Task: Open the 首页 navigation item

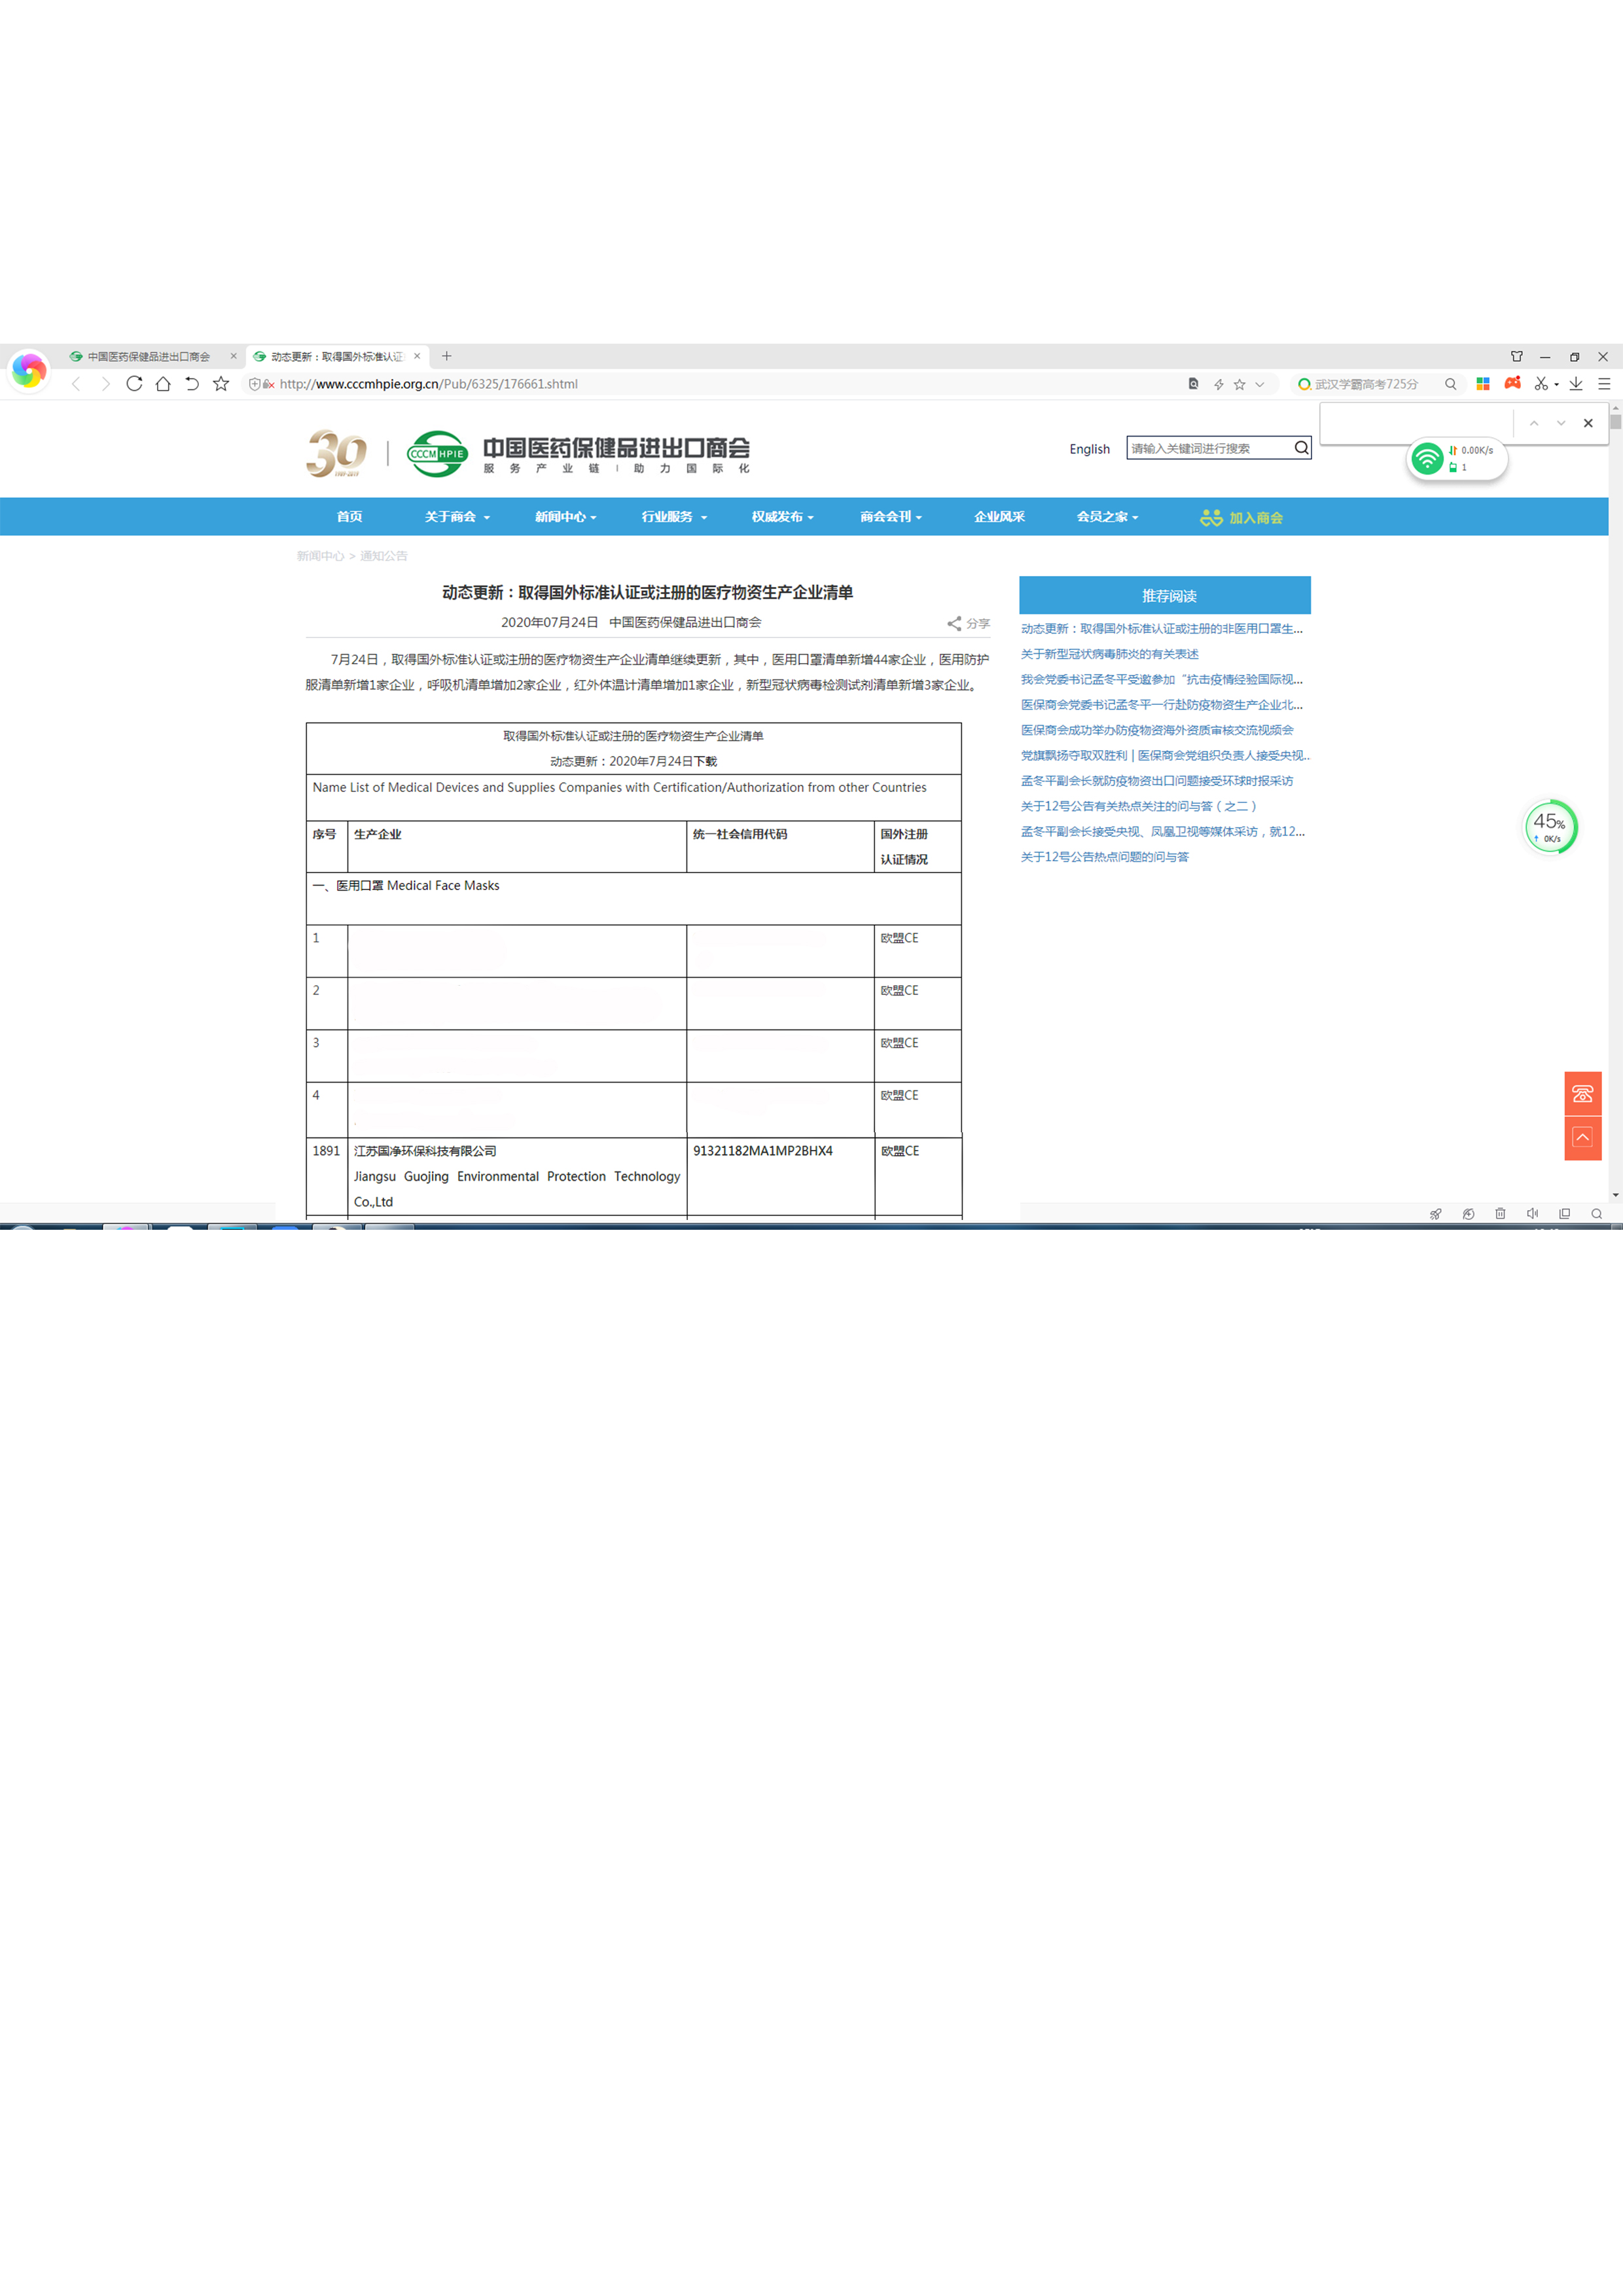Action: [x=349, y=517]
